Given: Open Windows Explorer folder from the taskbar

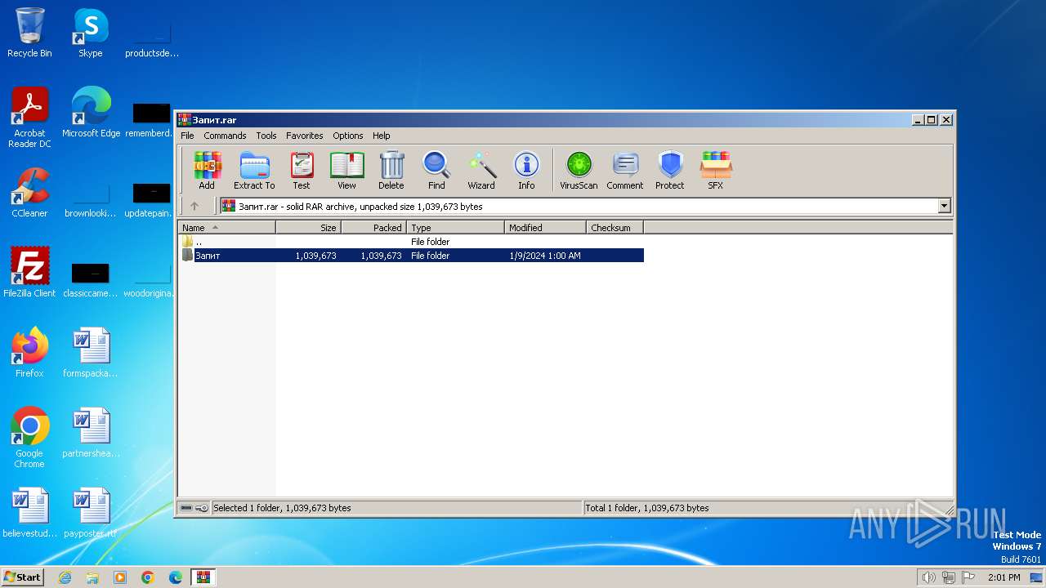Looking at the screenshot, I should tap(92, 577).
